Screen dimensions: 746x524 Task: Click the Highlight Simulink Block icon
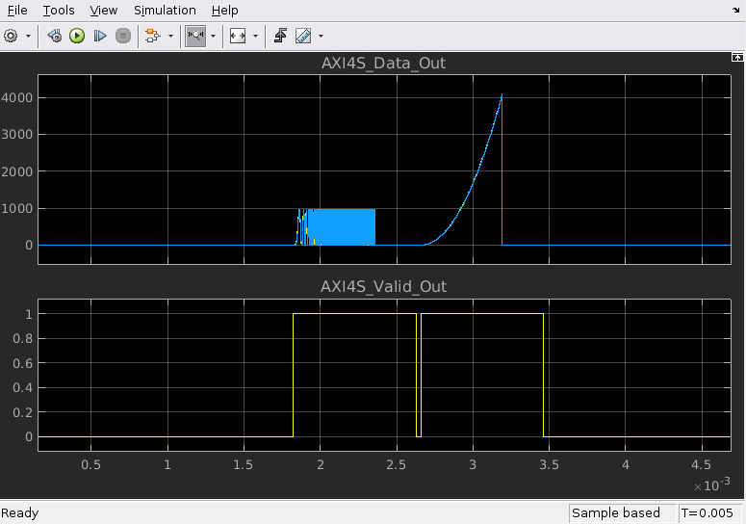tap(151, 36)
